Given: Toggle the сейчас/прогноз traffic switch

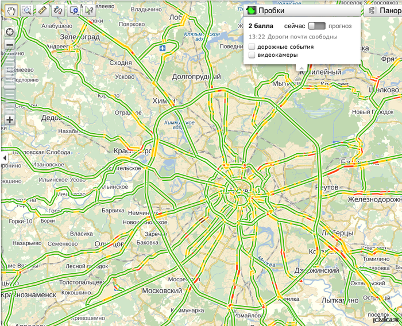Looking at the screenshot, I should point(316,26).
